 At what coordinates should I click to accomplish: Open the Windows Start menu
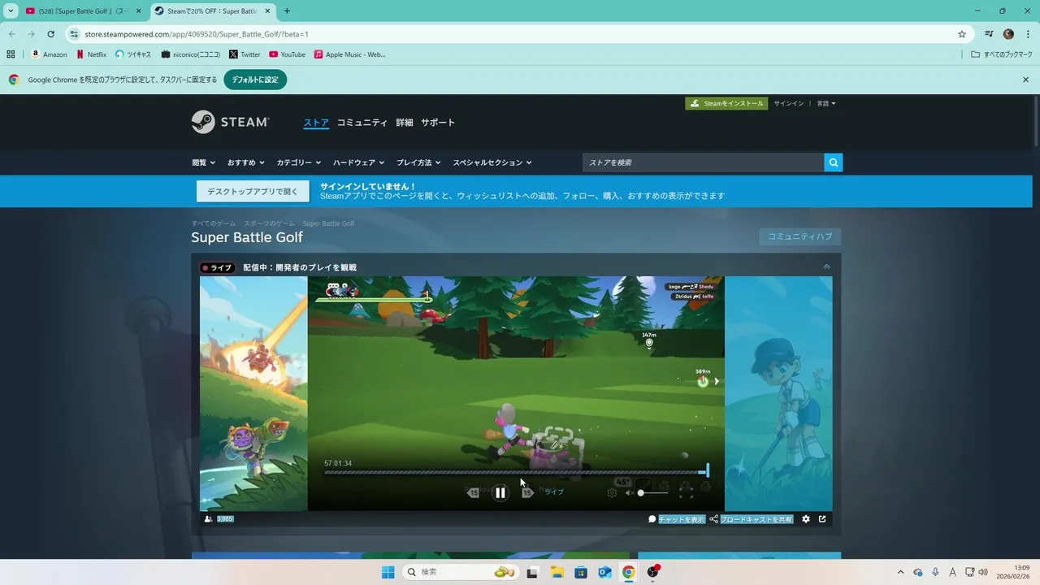(x=388, y=572)
